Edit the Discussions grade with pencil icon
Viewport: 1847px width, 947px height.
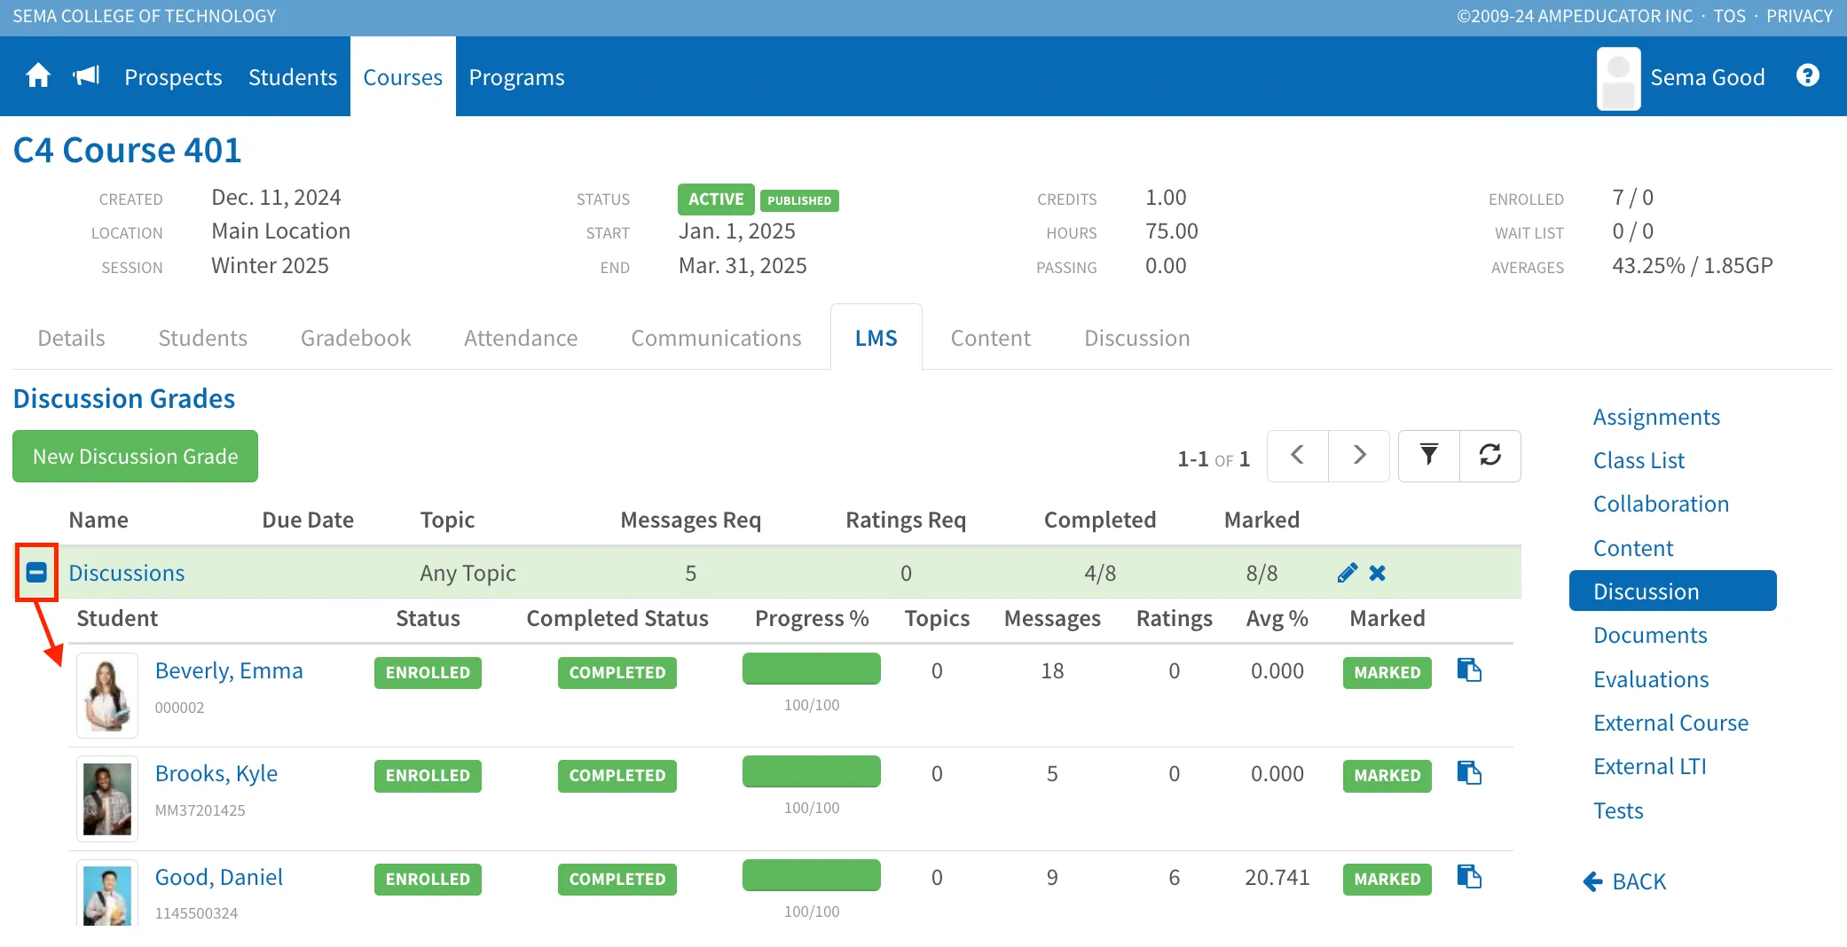(1347, 573)
